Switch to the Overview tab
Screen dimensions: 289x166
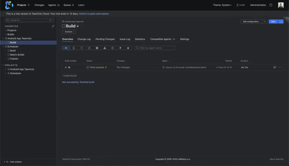67,39
